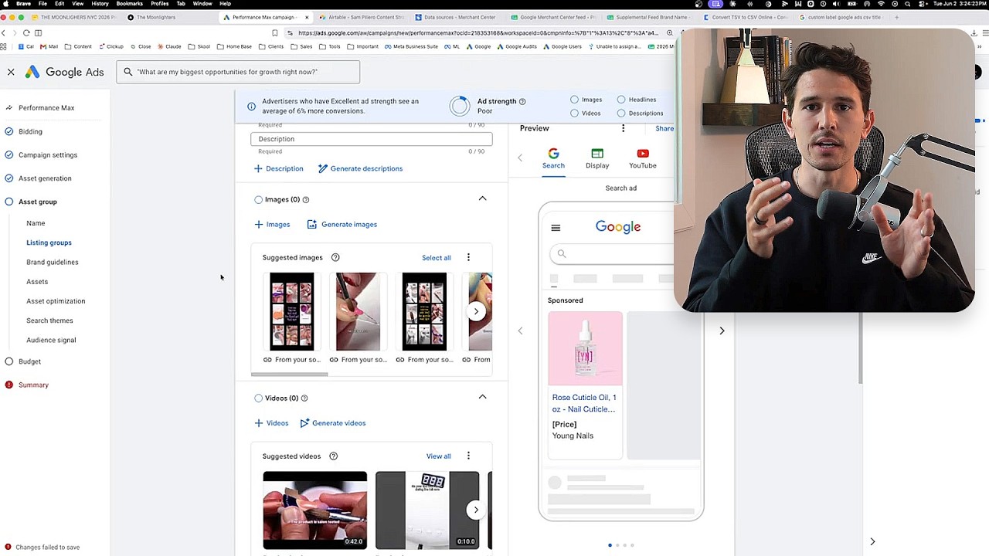Image resolution: width=989 pixels, height=556 pixels.
Task: Click the Asset group step circle
Action: pos(9,202)
